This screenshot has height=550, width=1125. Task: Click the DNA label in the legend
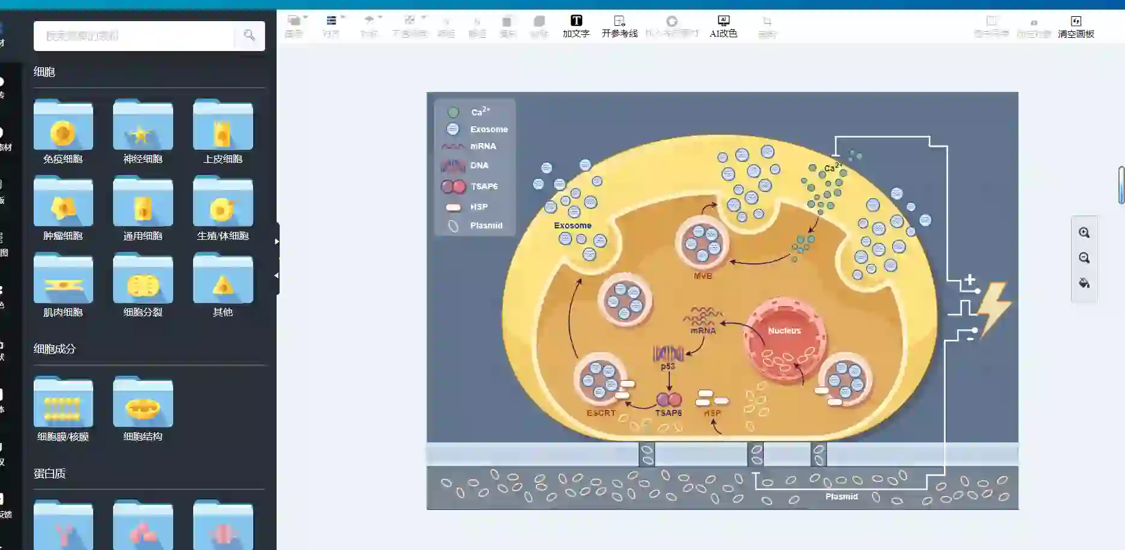(479, 165)
